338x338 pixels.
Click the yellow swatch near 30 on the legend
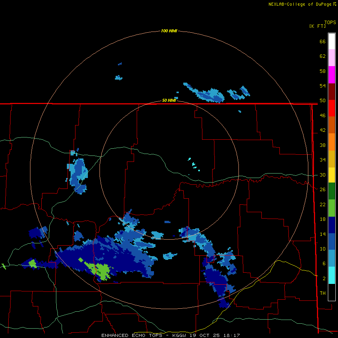332,175
